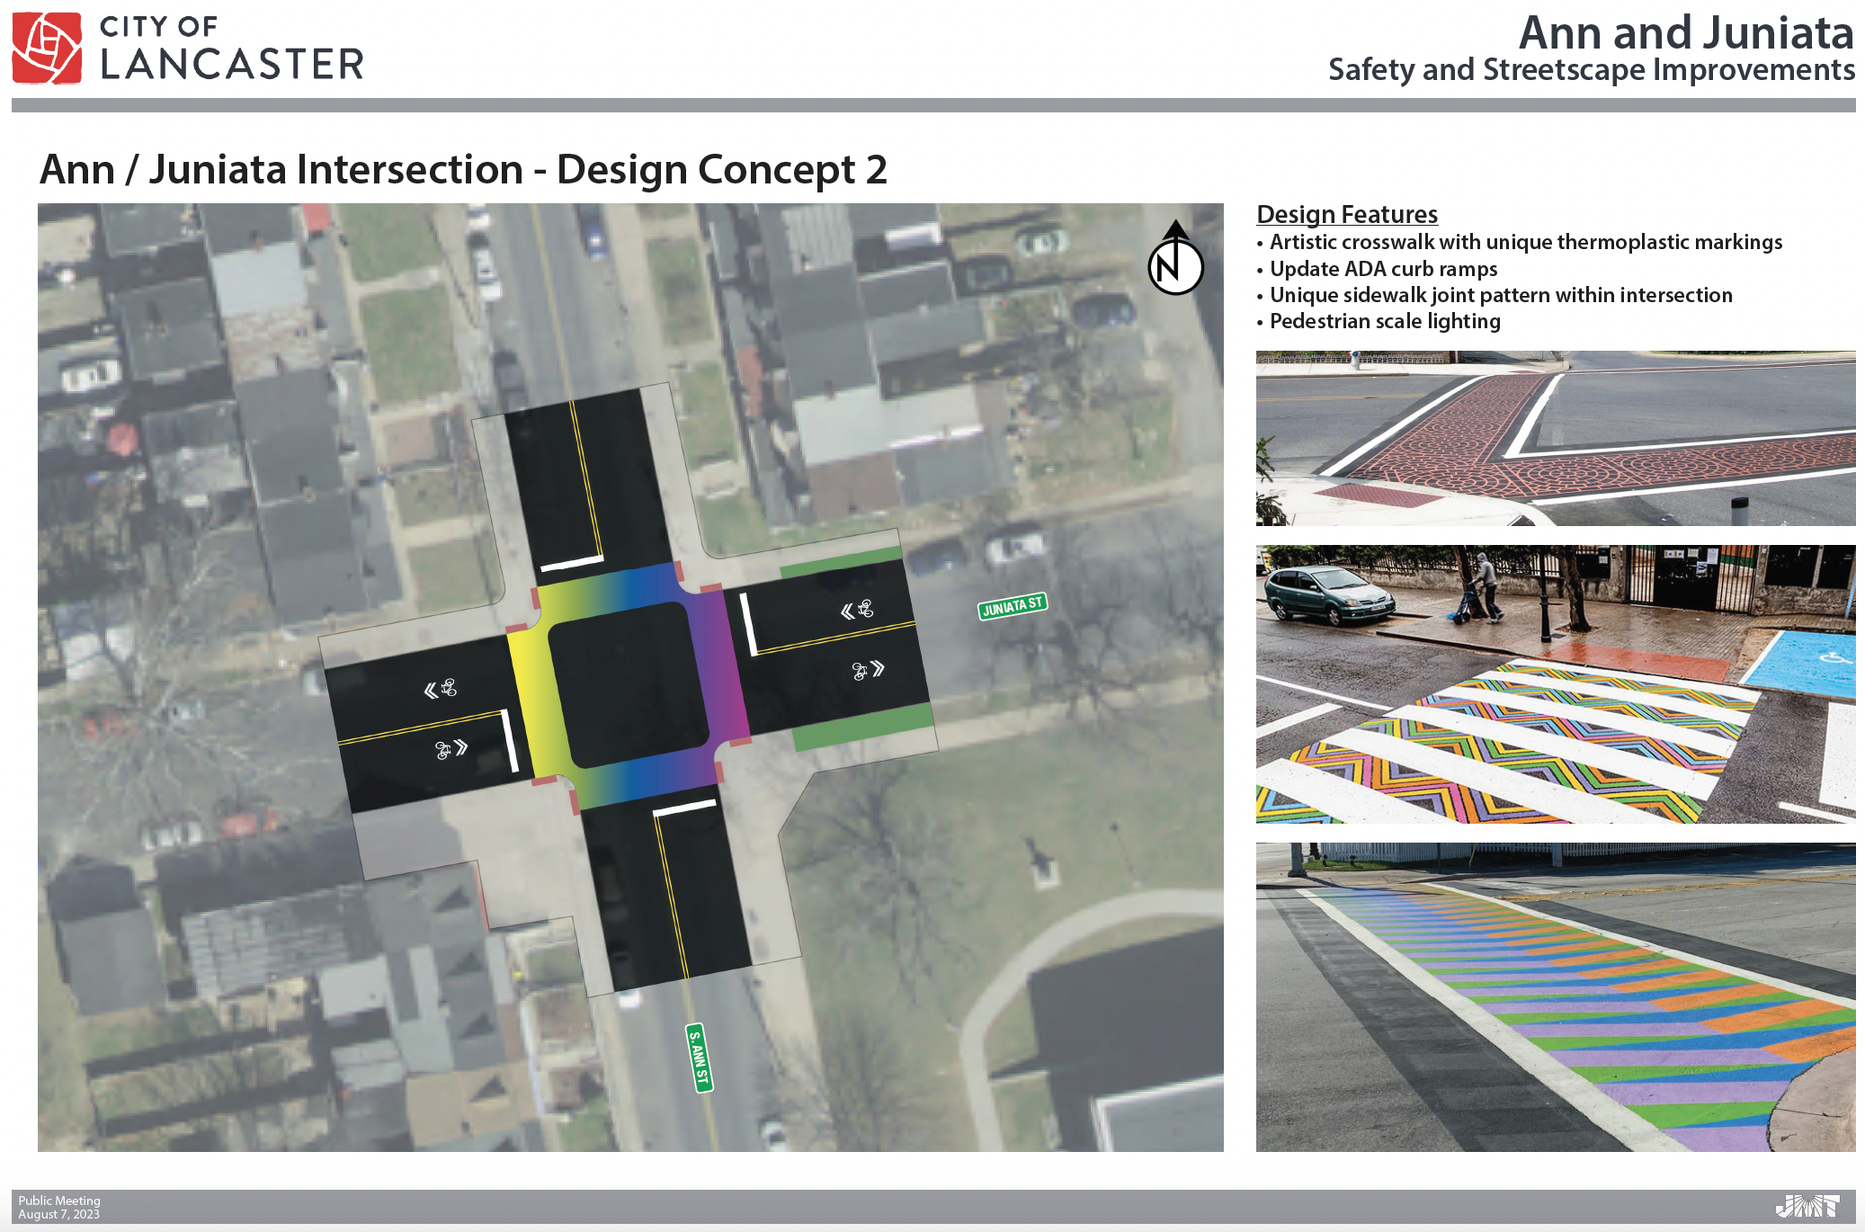Toggle the Update ADA curb ramps bullet
The image size is (1865, 1232).
click(x=1383, y=268)
